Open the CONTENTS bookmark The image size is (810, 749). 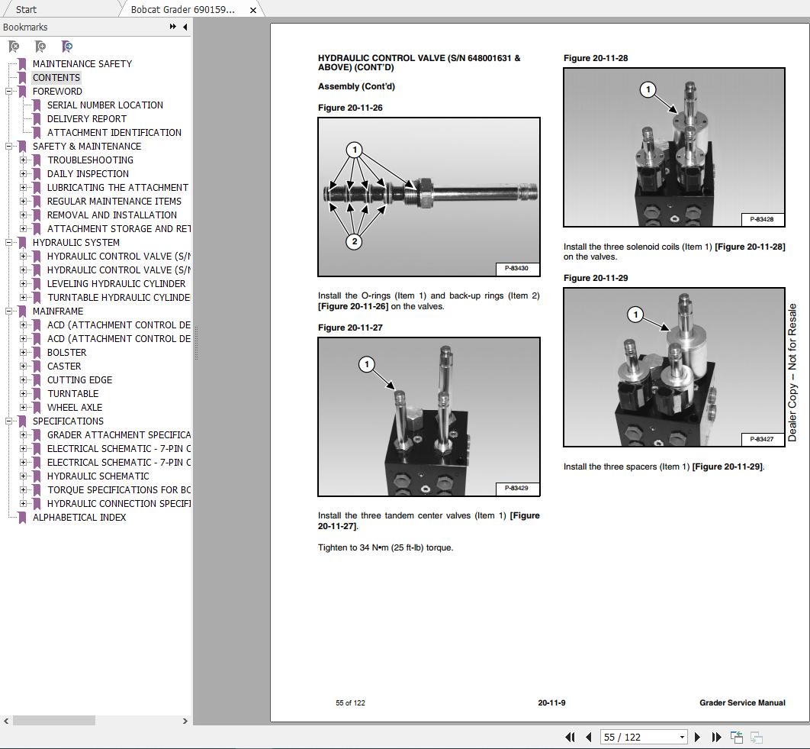pyautogui.click(x=56, y=78)
